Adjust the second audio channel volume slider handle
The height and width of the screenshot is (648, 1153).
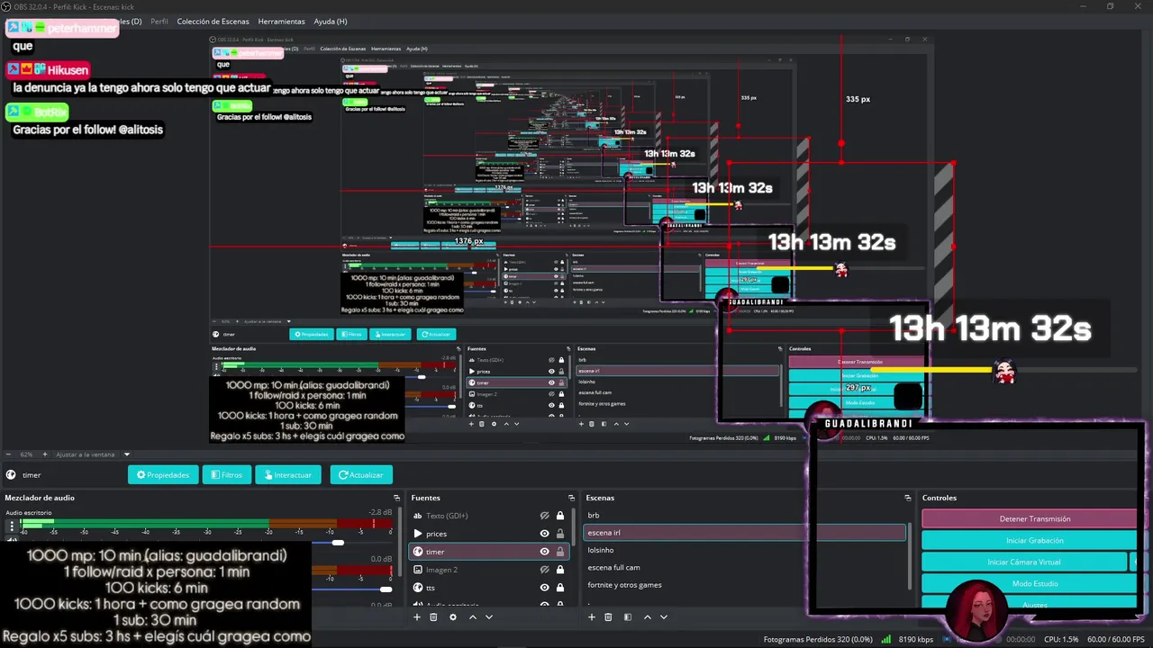click(x=386, y=589)
